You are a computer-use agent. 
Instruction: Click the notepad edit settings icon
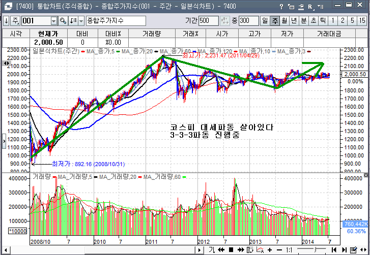click(353, 249)
